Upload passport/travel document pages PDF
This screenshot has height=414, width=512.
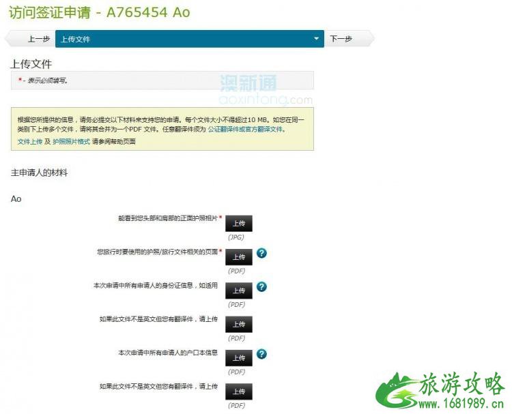click(238, 257)
